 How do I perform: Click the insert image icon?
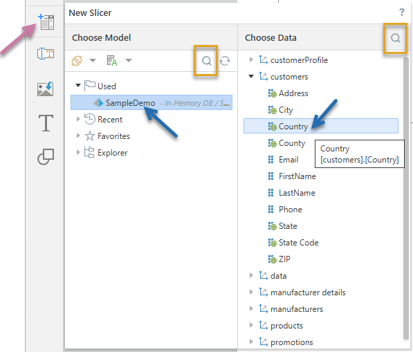45,89
